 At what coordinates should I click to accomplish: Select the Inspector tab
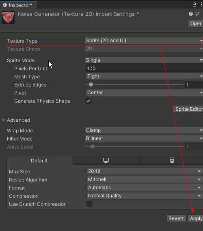click(18, 5)
